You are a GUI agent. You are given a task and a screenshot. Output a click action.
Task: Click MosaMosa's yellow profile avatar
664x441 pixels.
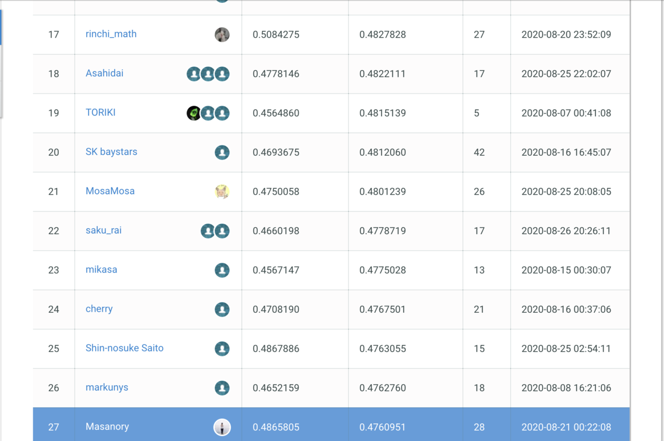[222, 192]
